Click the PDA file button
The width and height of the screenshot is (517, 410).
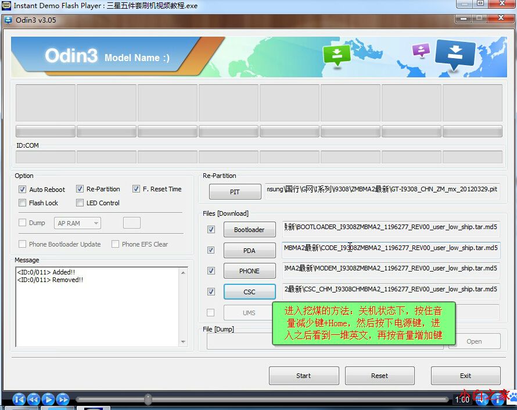click(249, 251)
